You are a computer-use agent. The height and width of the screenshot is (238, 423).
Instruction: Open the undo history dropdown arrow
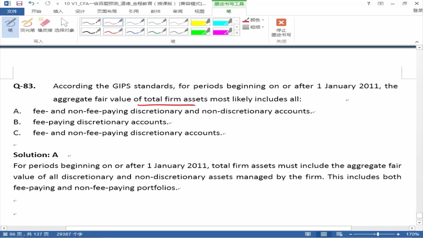point(38,4)
